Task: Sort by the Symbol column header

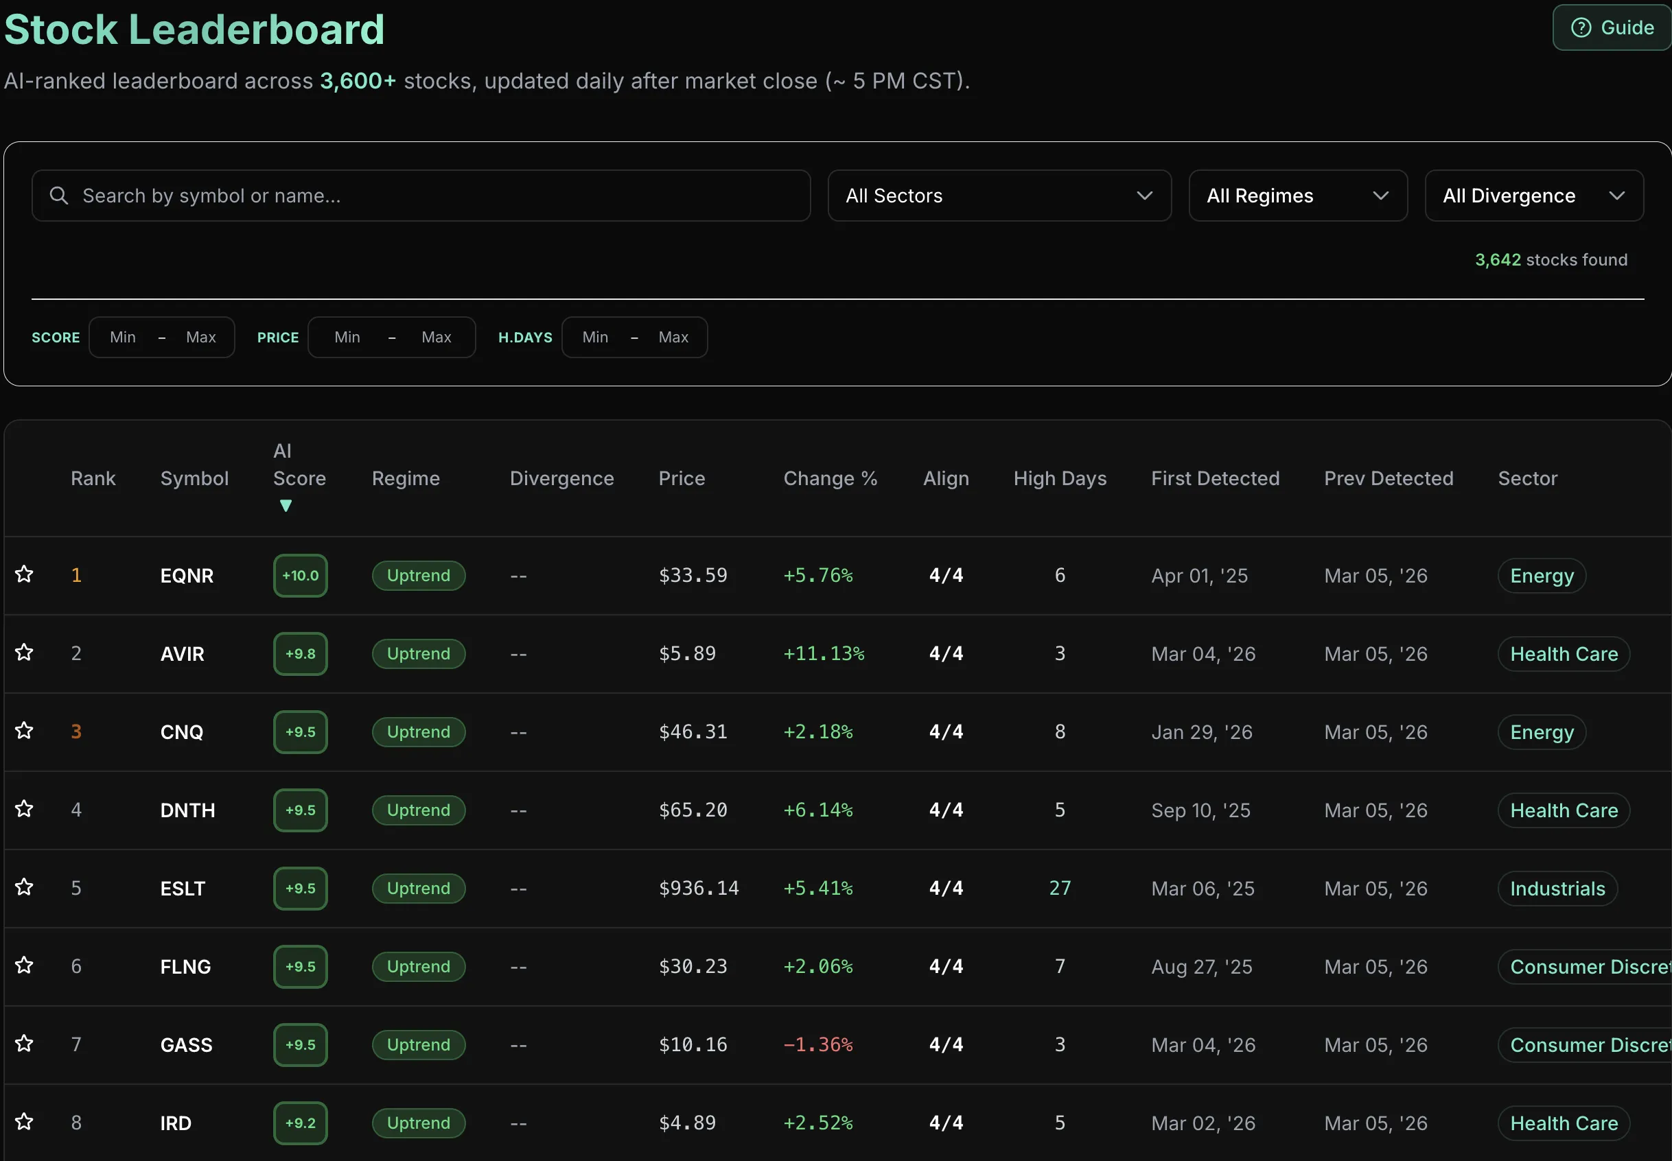Action: click(x=194, y=479)
